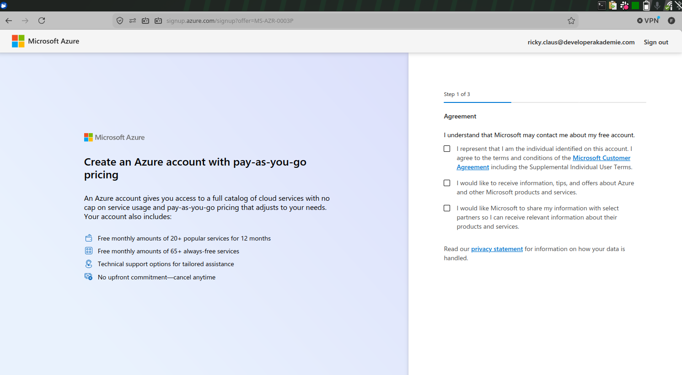
Task: Open Slack from the system tray
Action: pyautogui.click(x=624, y=5)
